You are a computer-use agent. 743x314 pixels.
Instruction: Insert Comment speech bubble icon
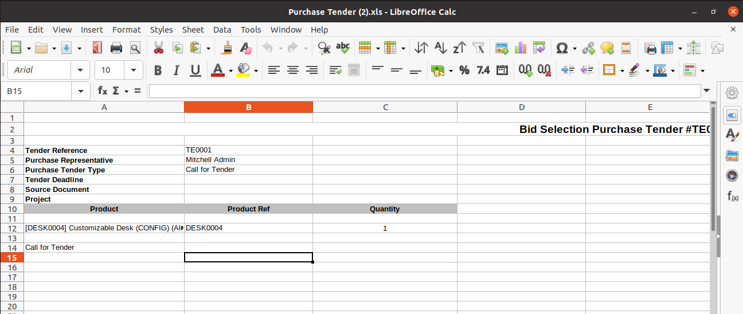coord(607,48)
